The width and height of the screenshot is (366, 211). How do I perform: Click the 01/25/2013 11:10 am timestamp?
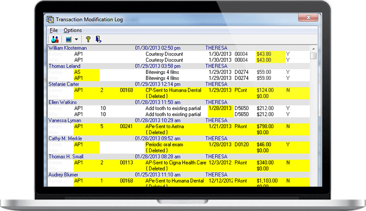[x=158, y=174]
